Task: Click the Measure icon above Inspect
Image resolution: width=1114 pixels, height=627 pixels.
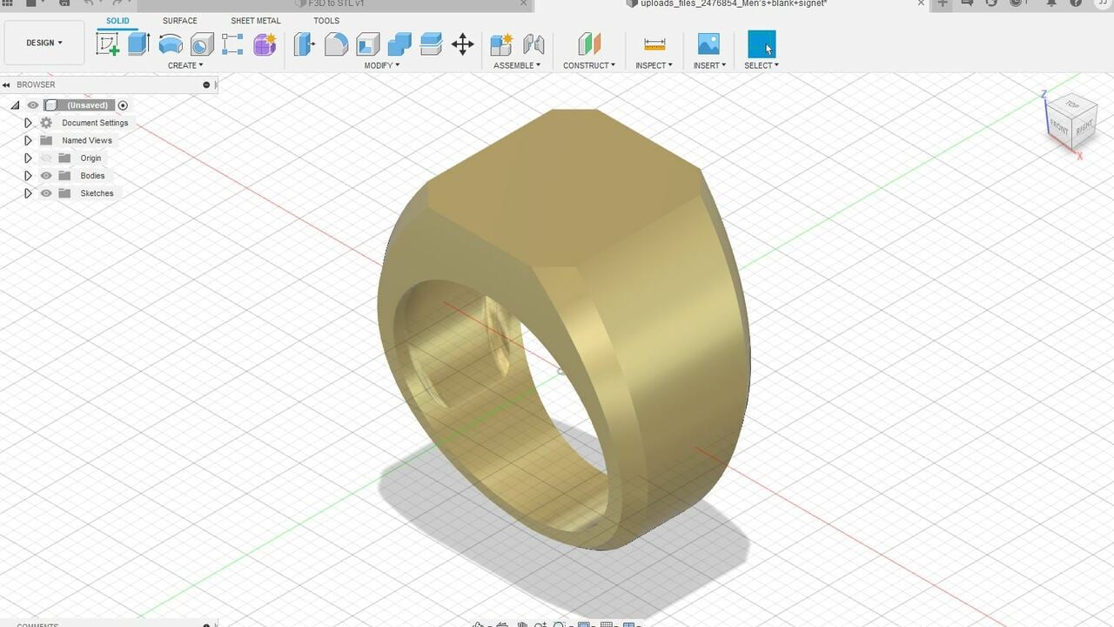Action: coord(654,44)
